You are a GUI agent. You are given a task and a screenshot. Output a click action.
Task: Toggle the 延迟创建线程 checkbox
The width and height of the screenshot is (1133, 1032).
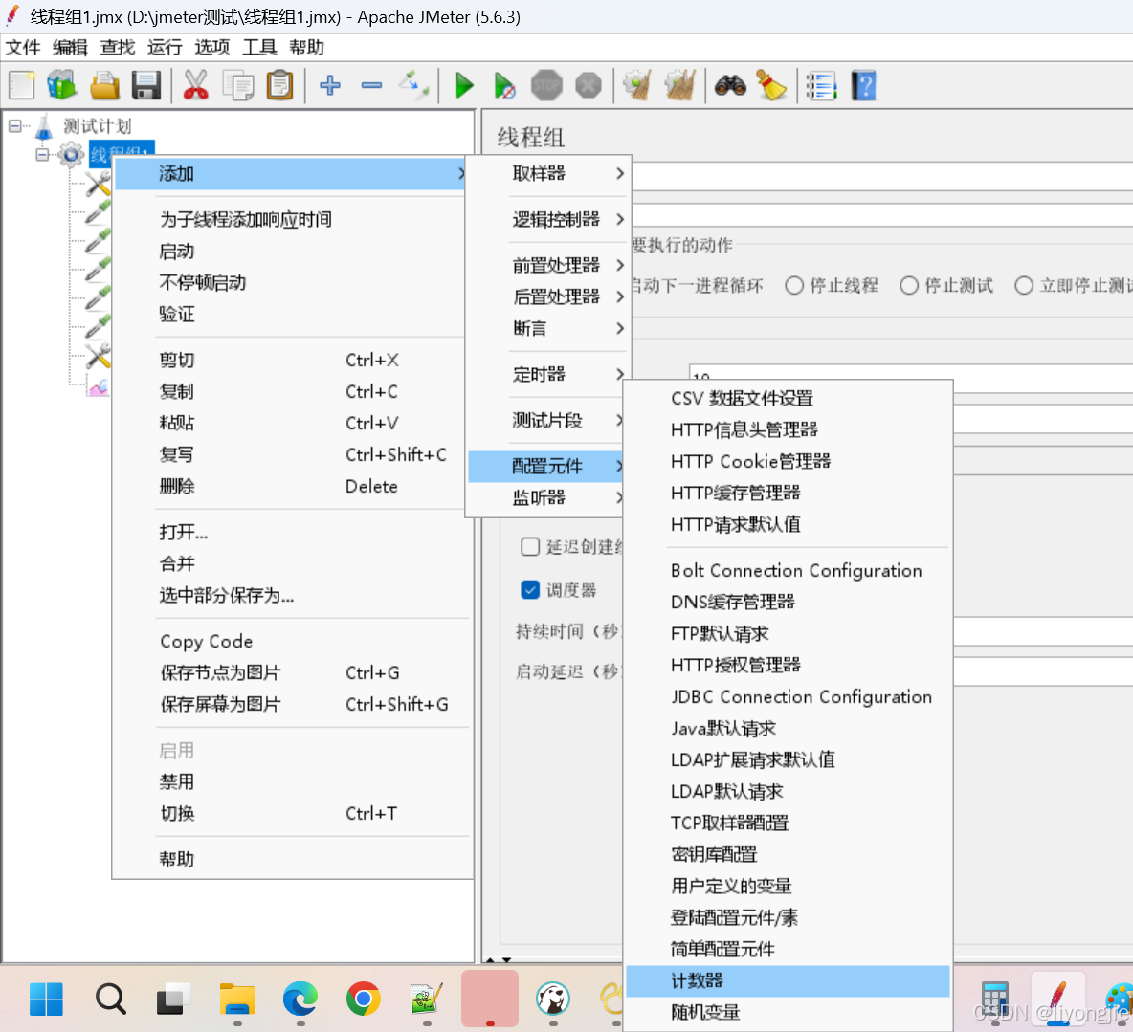[x=529, y=546]
